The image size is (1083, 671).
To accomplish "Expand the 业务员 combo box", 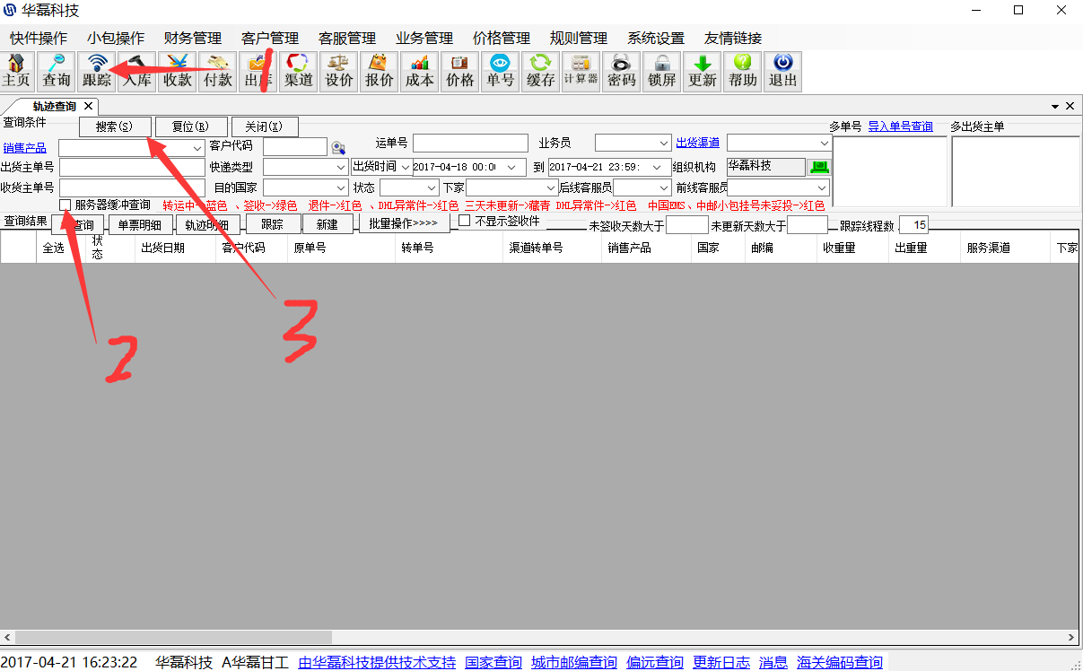I will (664, 144).
